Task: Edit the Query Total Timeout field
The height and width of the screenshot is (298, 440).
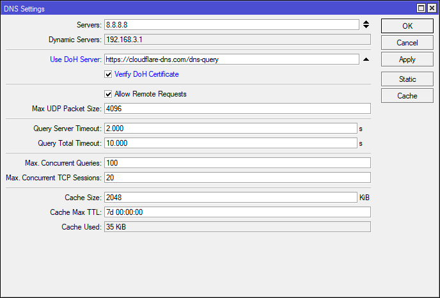Action: (x=230, y=143)
